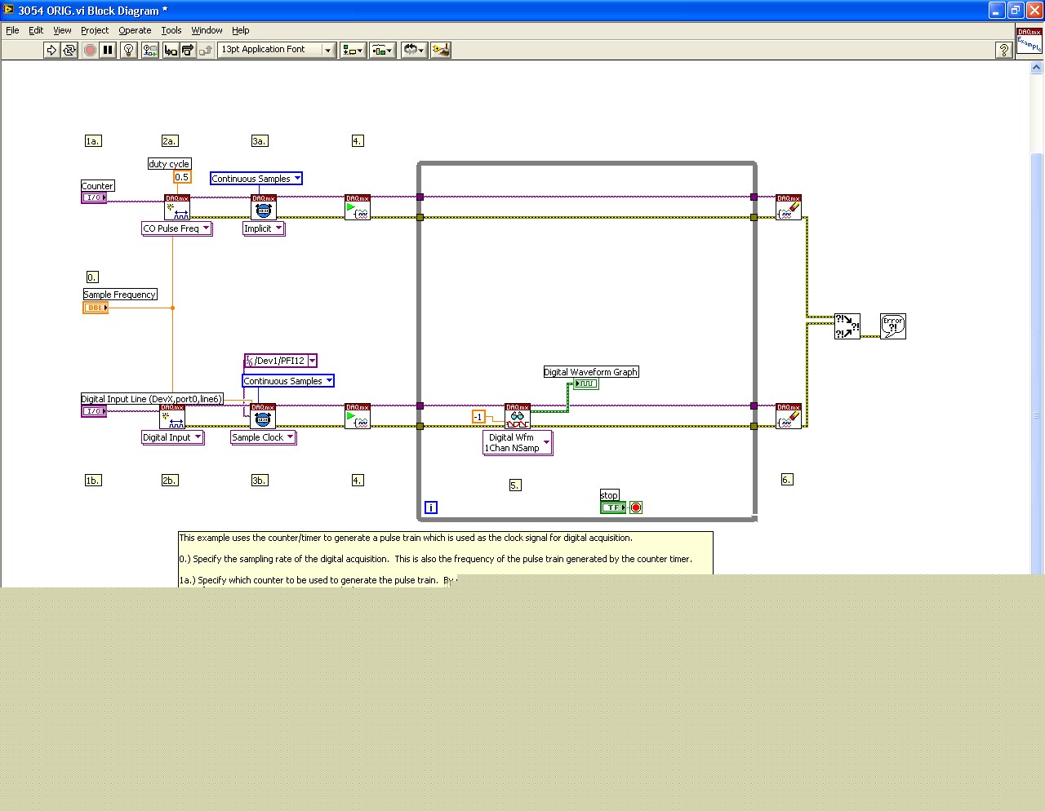Select the DAQmx Create Channel node above CO Pulse Freq
Screen dimensions: 1045x811
pos(177,207)
